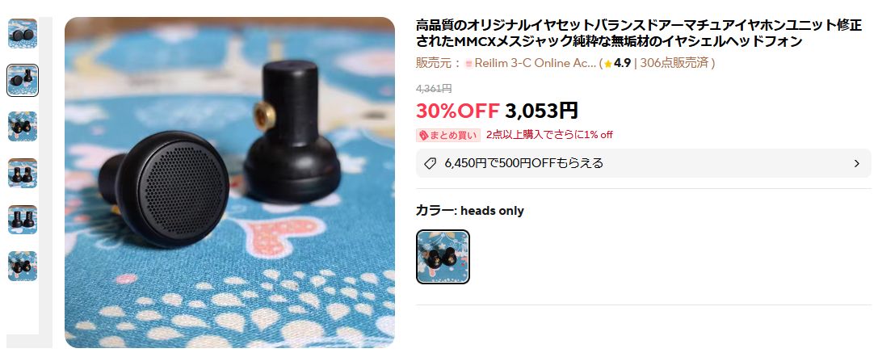Viewport: 878px width, 357px height.
Task: Expand the 6,450円で500円OFF coupon chevron
Action: pyautogui.click(x=856, y=163)
